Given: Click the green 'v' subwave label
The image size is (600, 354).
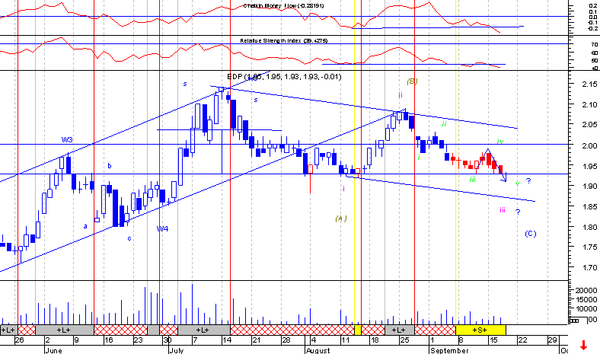Looking at the screenshot, I should point(518,183).
